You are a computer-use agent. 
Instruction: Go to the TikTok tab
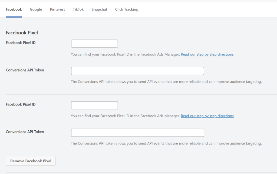[x=78, y=9]
